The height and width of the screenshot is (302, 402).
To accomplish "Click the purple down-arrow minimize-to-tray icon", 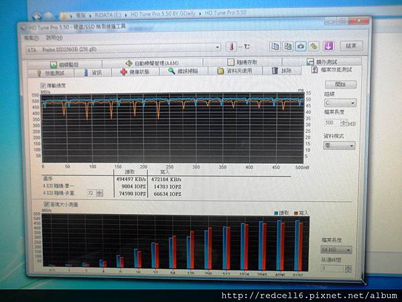I will coord(329,46).
